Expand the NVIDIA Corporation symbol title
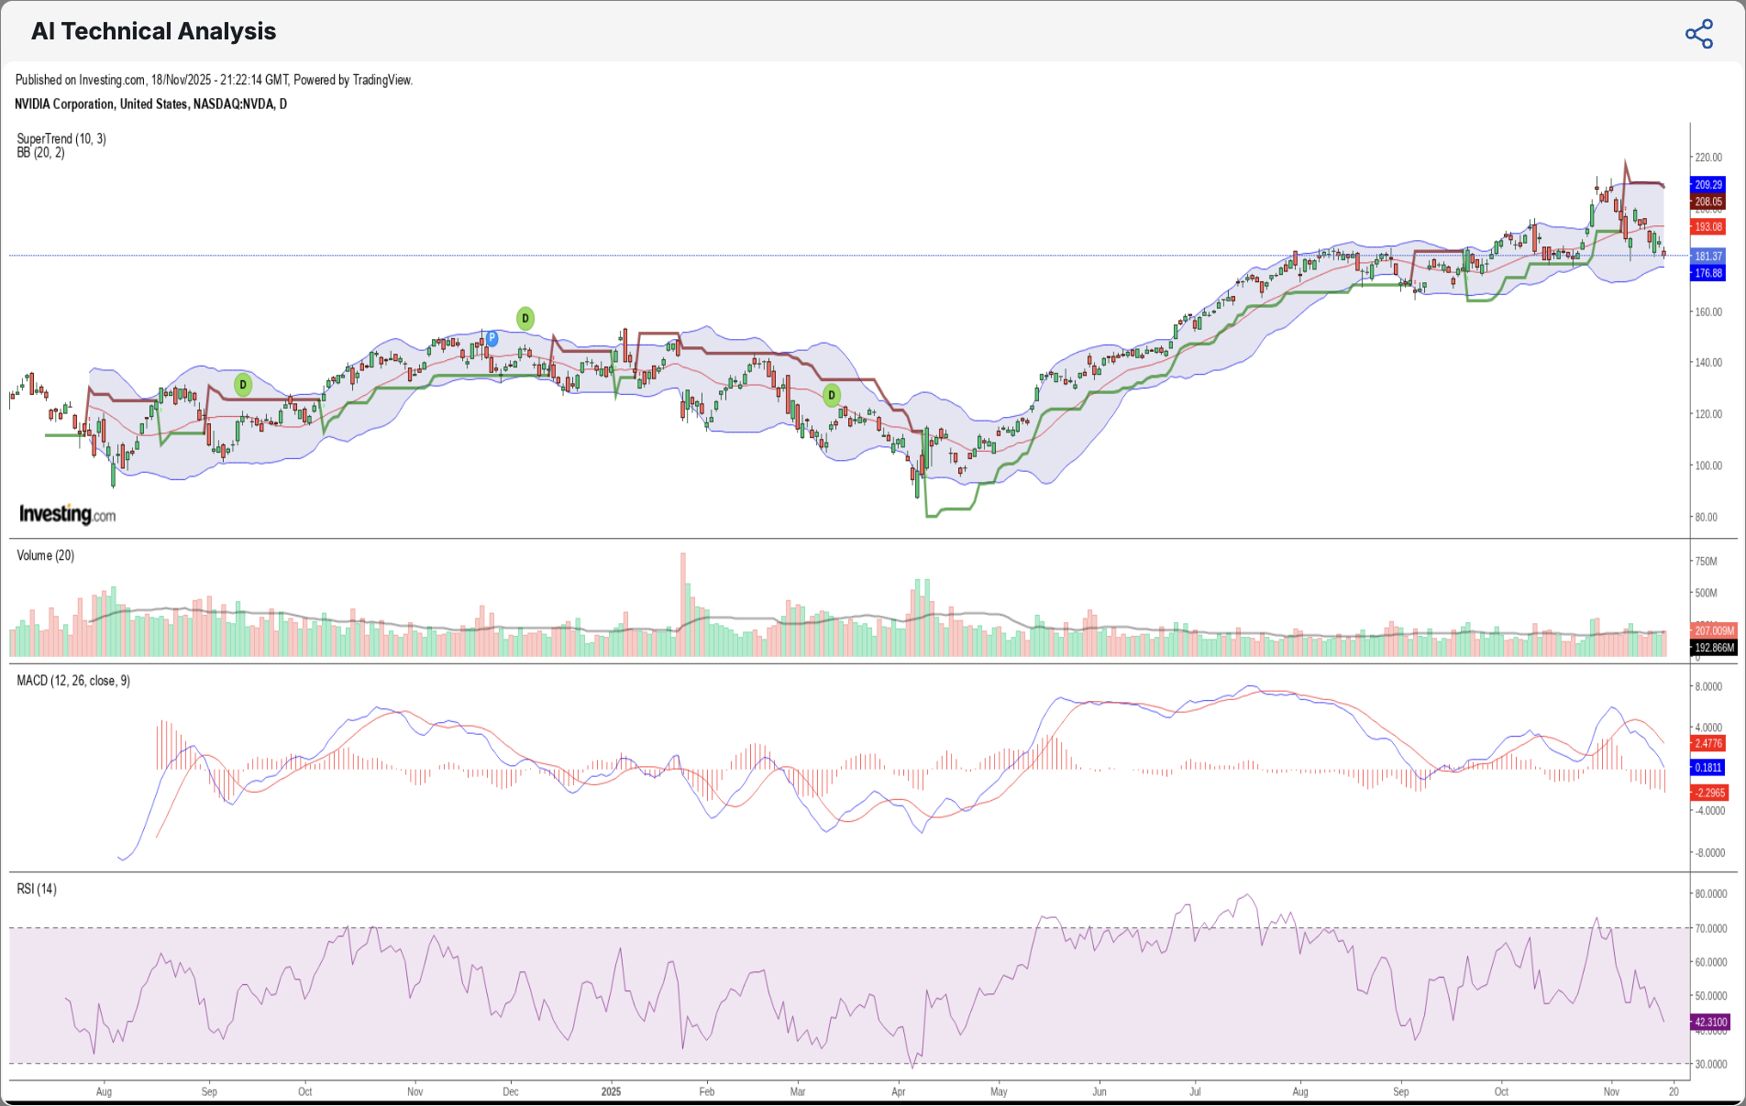The height and width of the screenshot is (1106, 1746). click(x=150, y=104)
